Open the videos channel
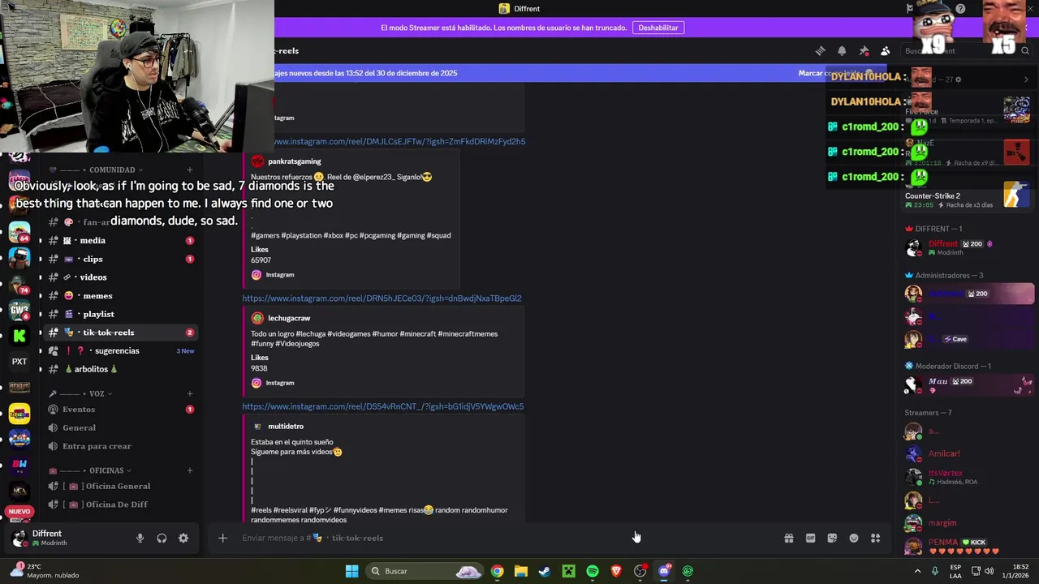Viewport: 1039px width, 584px height. [120, 277]
